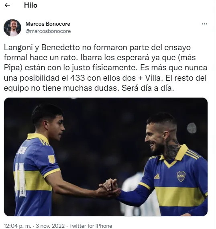Click the 12:04 p. m. timestamp
This screenshot has height=229, width=216.
pyautogui.click(x=17, y=226)
